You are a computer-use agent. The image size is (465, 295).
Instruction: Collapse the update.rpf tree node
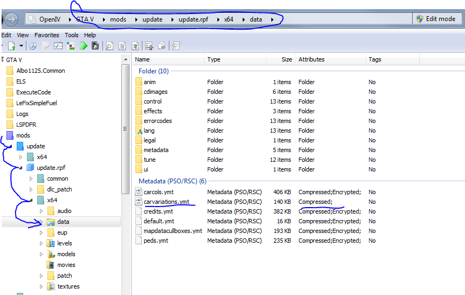coord(21,168)
